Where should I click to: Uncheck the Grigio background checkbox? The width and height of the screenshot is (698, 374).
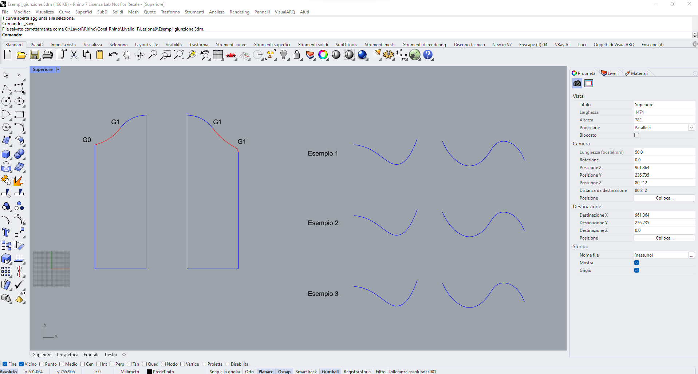click(x=636, y=270)
